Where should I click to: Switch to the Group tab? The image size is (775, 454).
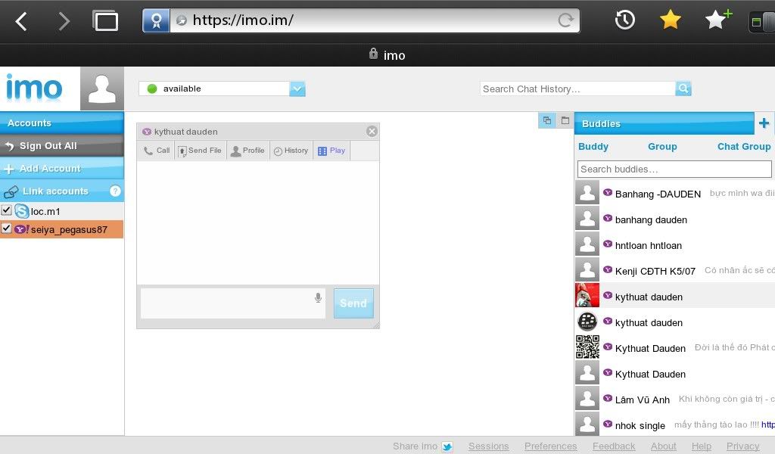point(662,147)
